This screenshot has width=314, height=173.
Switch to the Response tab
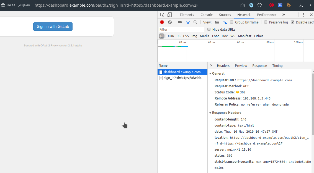pyautogui.click(x=259, y=65)
